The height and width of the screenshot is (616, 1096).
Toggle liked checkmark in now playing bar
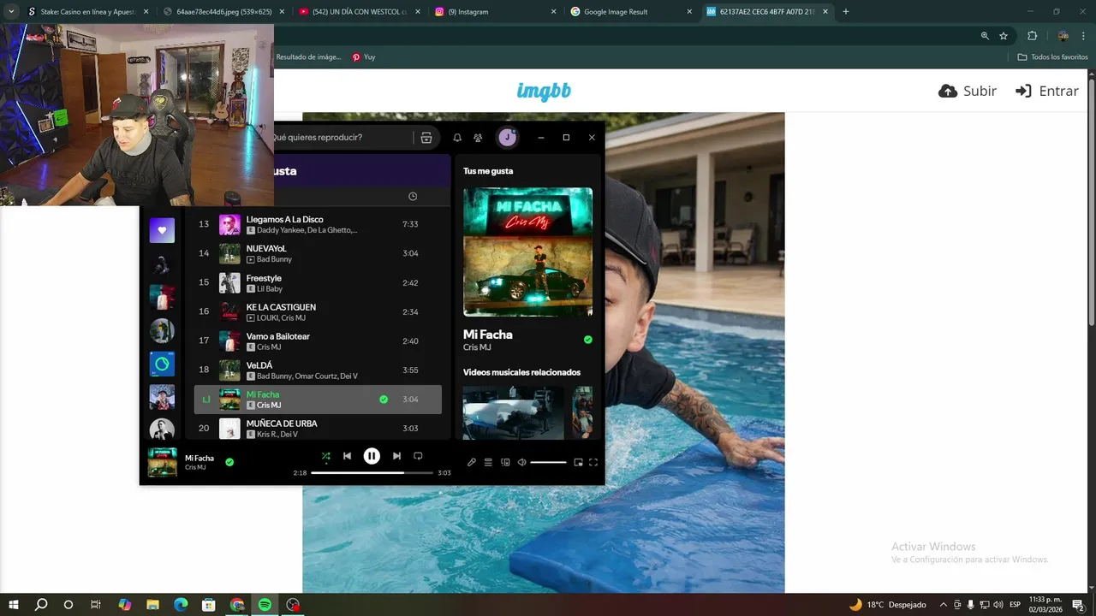[x=229, y=462]
